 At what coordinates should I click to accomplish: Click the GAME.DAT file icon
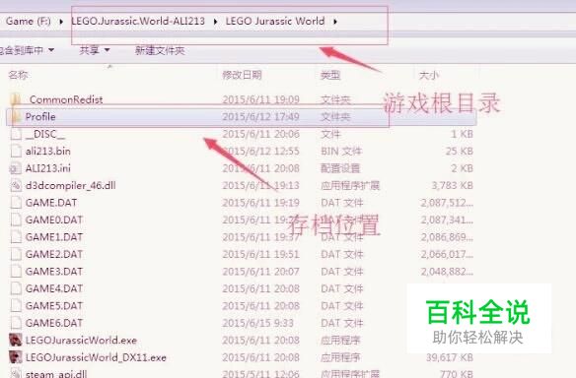16,203
